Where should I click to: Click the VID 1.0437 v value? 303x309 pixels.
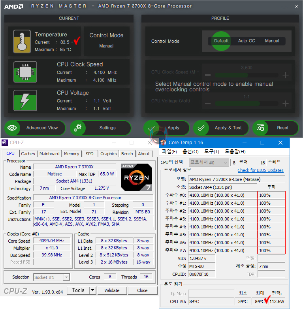coord(202,258)
